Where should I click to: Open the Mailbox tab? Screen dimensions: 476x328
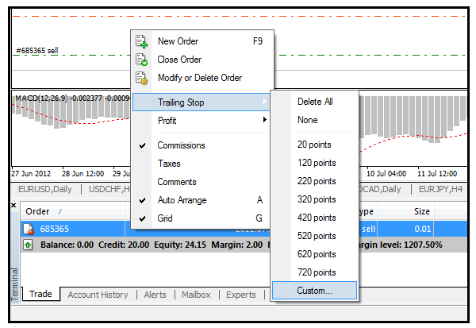pos(196,295)
